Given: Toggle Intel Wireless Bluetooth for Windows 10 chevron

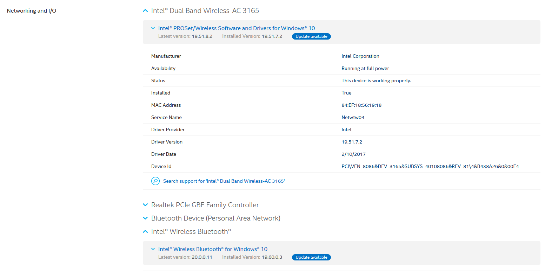Looking at the screenshot, I should (x=153, y=249).
